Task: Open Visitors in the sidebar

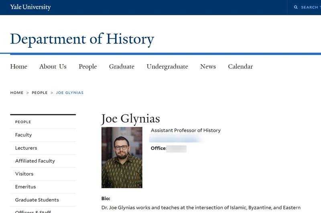Action: tap(43, 174)
